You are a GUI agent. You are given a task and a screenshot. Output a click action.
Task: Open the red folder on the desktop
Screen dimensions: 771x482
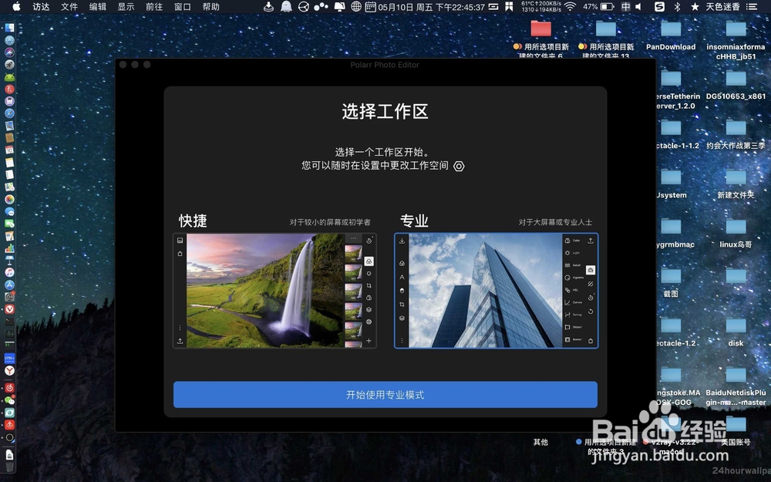pos(541,29)
